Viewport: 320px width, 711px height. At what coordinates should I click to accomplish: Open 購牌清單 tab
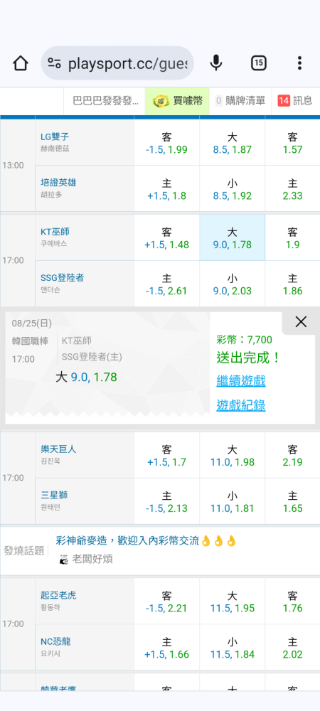pos(240,101)
